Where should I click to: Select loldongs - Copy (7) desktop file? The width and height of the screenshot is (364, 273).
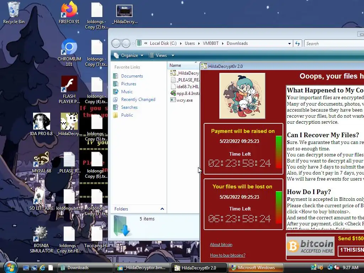[x=97, y=202]
